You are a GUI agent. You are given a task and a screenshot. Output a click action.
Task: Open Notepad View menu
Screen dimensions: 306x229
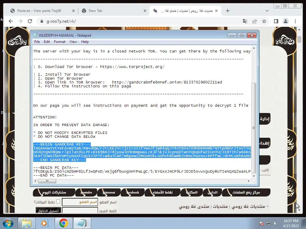[74, 42]
